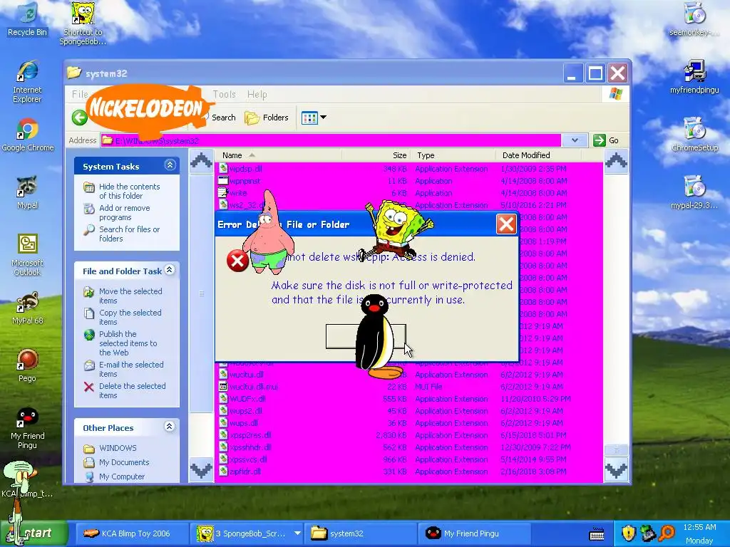Open the SpongeBob_Scr taskbar group
Viewport: 730px width, 547px height.
coord(247,533)
